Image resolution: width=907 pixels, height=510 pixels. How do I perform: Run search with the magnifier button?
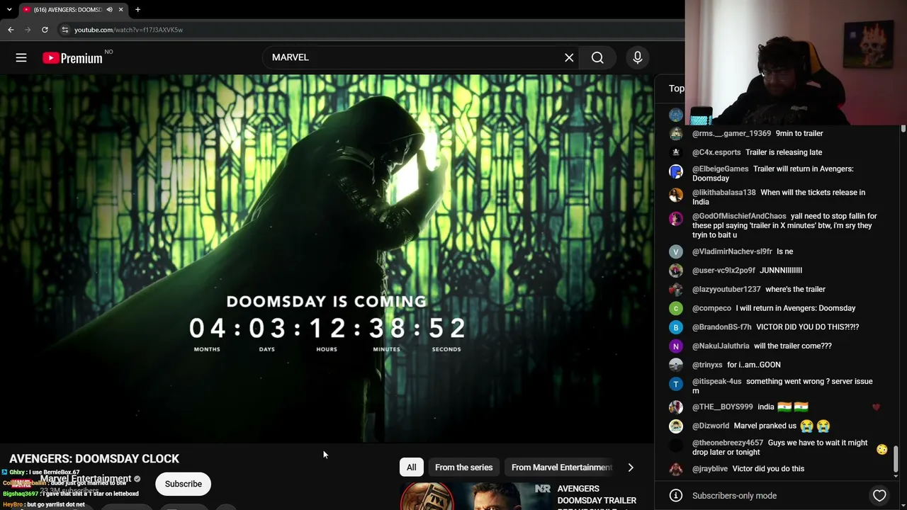tap(597, 57)
